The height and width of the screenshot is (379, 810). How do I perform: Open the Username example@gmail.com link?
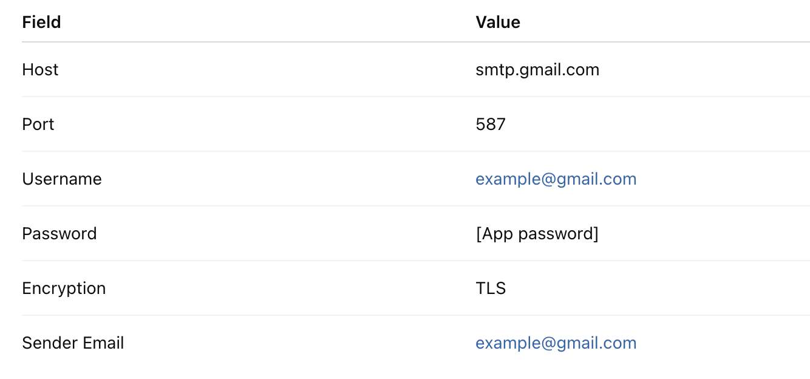coord(556,179)
